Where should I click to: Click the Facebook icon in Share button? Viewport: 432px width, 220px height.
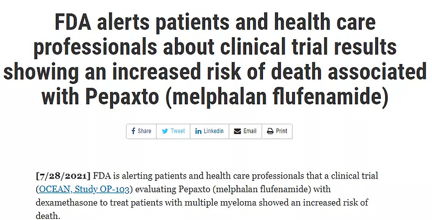click(x=133, y=131)
